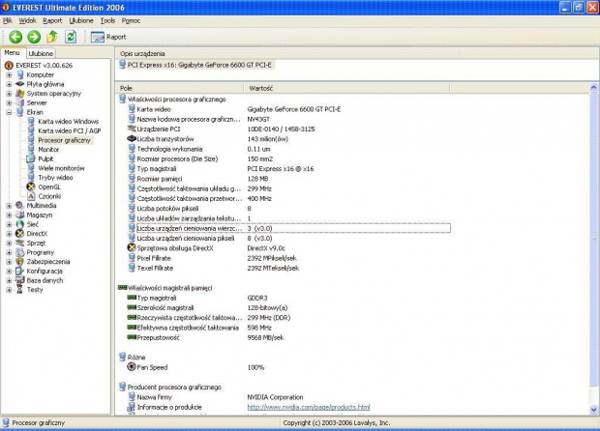The width and height of the screenshot is (600, 431).
Task: Click the scrollbar up arrow
Action: tap(594, 88)
